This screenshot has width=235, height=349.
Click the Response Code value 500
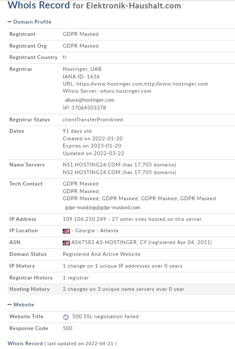click(67, 328)
